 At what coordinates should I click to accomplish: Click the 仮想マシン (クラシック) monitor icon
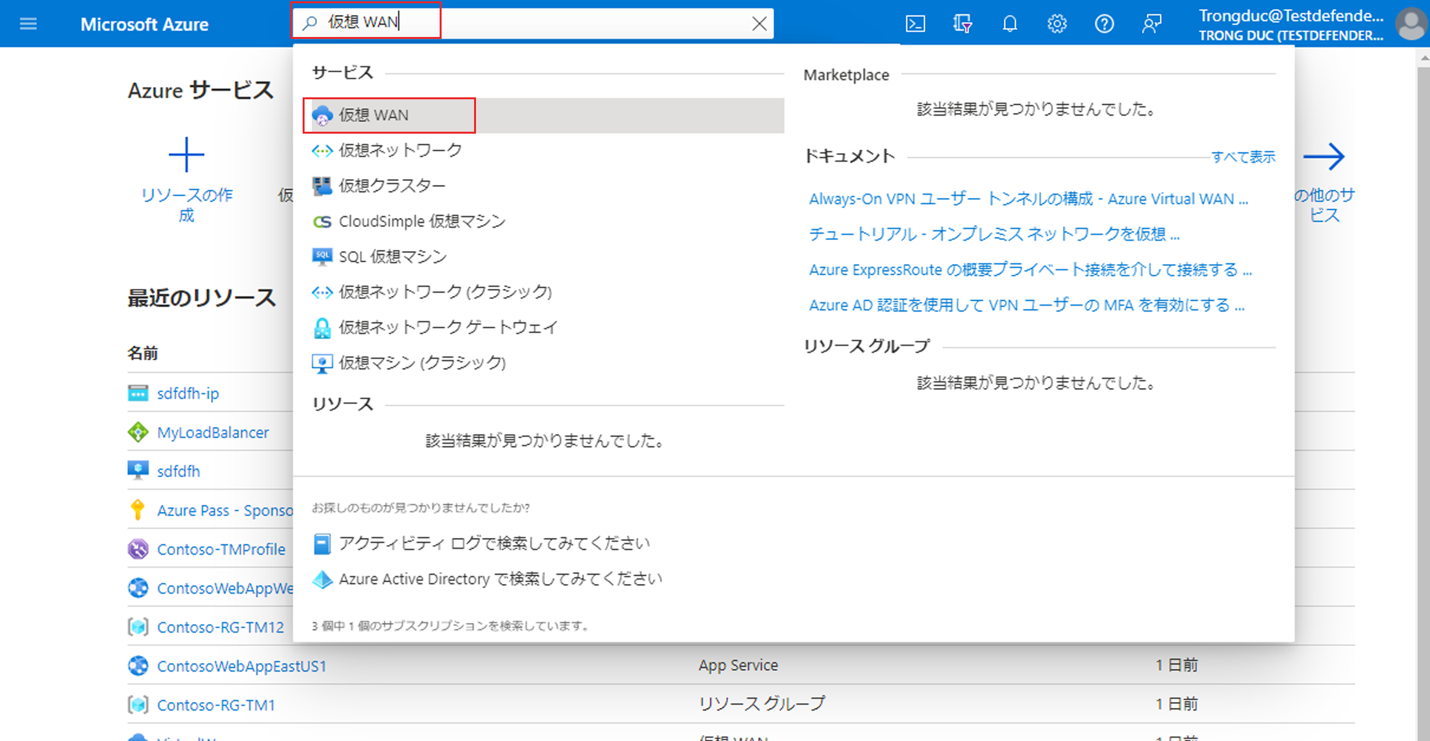(322, 363)
